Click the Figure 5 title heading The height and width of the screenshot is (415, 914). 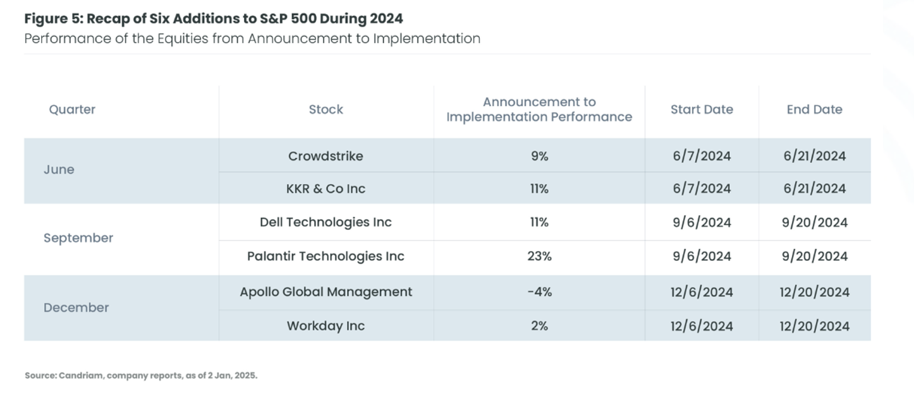(x=214, y=18)
